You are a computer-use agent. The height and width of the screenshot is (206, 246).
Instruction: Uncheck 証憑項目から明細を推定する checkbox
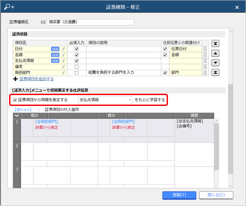[x=15, y=100]
